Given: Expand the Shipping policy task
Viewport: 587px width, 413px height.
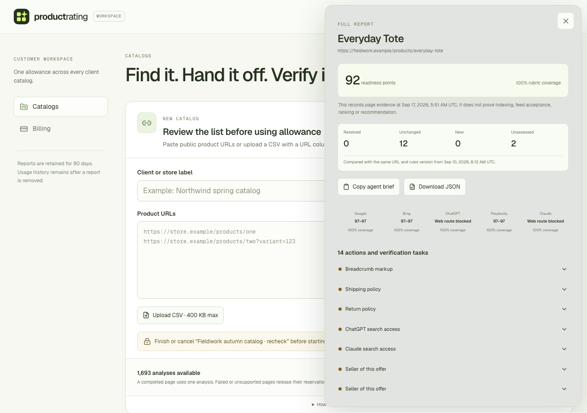Looking at the screenshot, I should pos(453,289).
